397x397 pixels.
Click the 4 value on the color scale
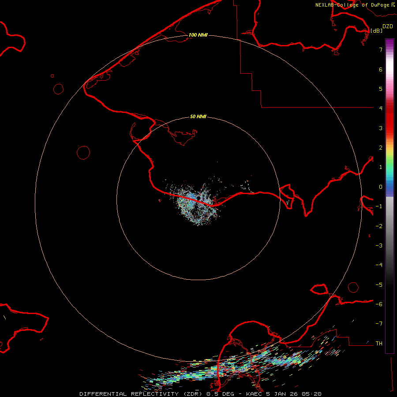[x=381, y=109]
